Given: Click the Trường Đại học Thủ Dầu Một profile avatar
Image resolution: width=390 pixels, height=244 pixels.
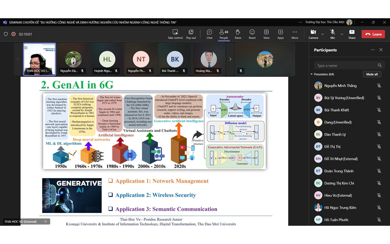Looking at the screenshot, I should pos(349,22).
